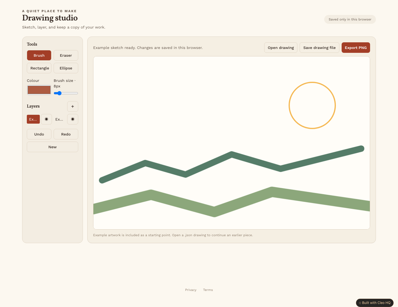Screen dimensions: 398x307
Task: Select the highlighted red Ex... layer
Action: (x=33, y=119)
